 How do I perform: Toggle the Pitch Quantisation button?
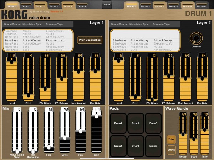[90, 40]
